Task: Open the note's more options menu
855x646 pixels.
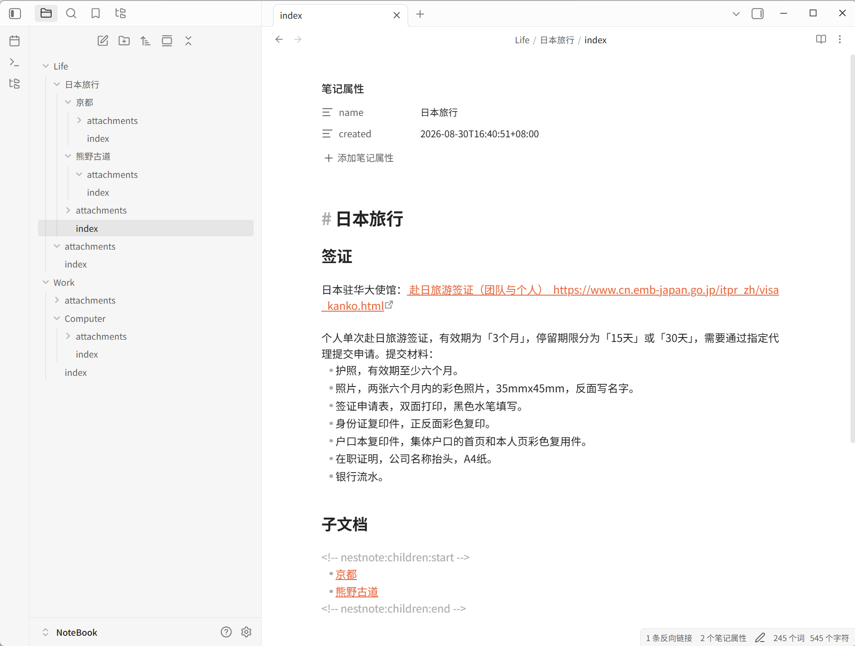Action: click(x=840, y=40)
